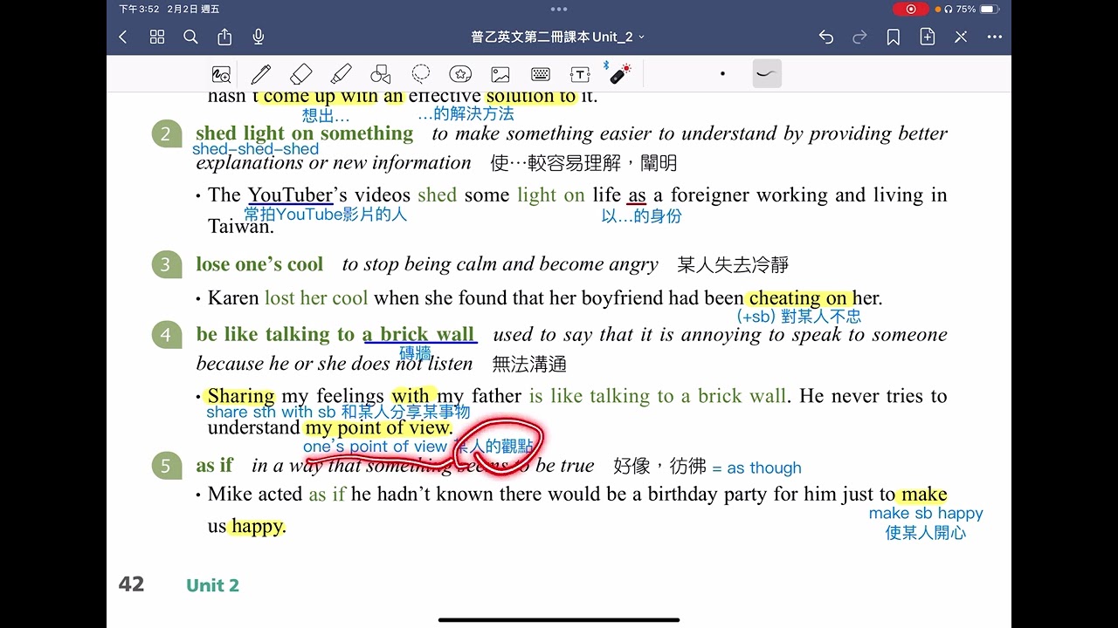The width and height of the screenshot is (1118, 628).
Task: Bookmark this page
Action: (894, 37)
